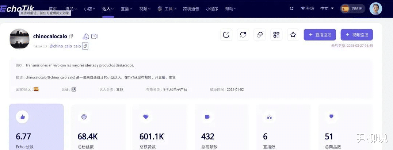Click the EchoTik logo
The height and width of the screenshot is (150, 393).
click(17, 9)
